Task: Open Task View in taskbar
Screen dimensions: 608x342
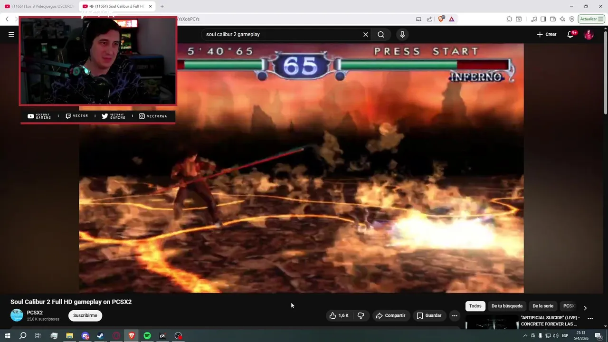Action: coord(38,336)
